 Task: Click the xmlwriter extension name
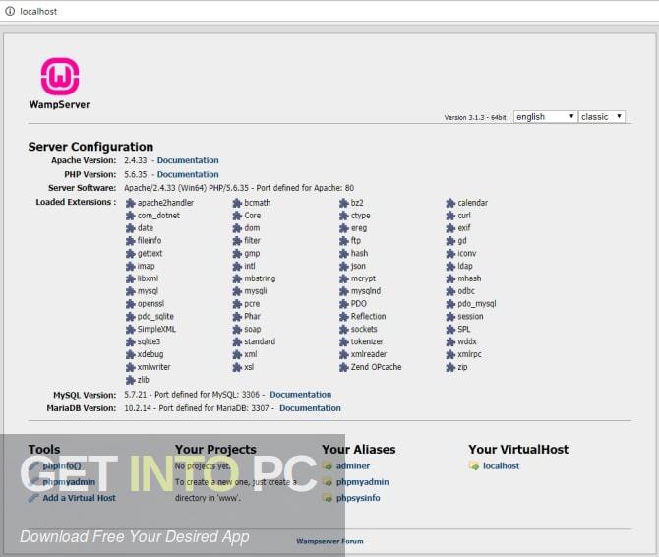[153, 367]
